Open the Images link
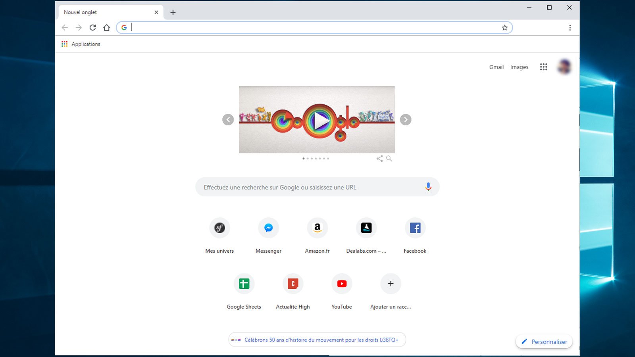Image resolution: width=635 pixels, height=357 pixels. tap(519, 67)
